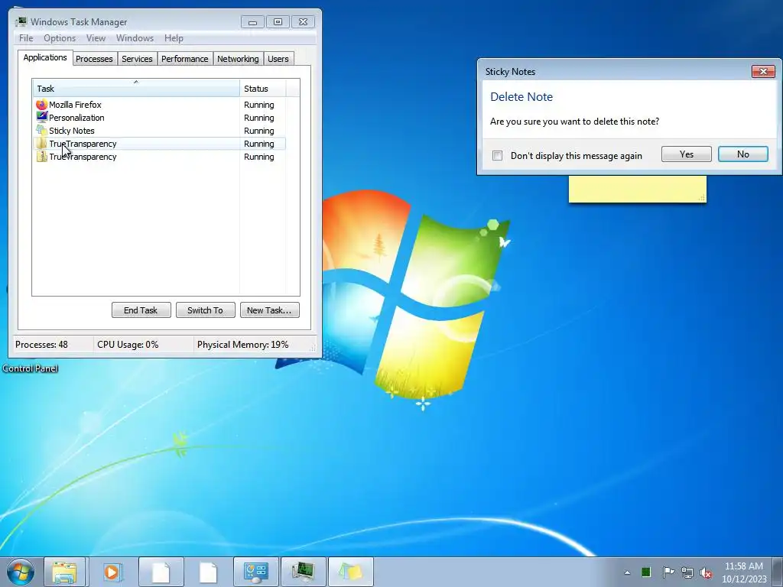Select Mozilla Firefox task row
783x587 pixels.
[159, 105]
